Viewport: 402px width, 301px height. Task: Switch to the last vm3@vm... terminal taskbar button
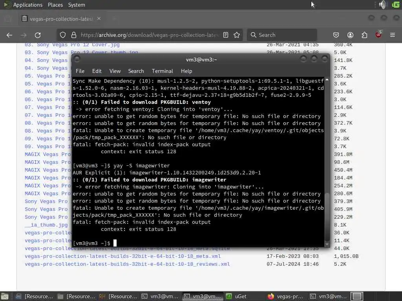click(329, 296)
